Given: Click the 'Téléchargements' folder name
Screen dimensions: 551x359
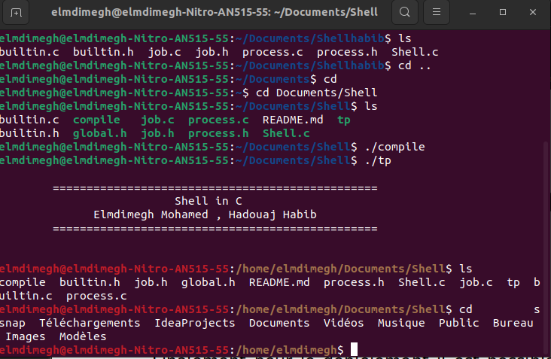Looking at the screenshot, I should [90, 323].
